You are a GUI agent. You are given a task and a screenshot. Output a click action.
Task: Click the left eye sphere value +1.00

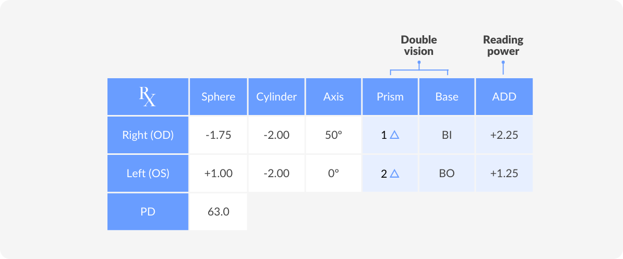click(x=219, y=174)
